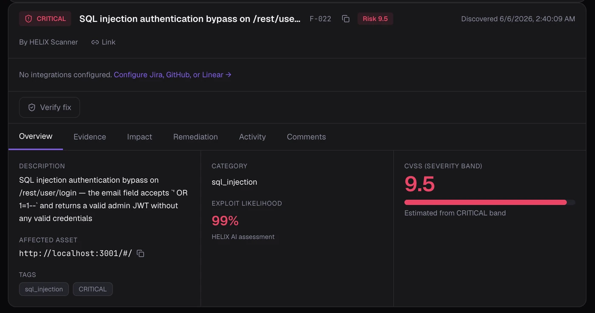
Task: Click the description paragraph text
Action: coord(103,199)
